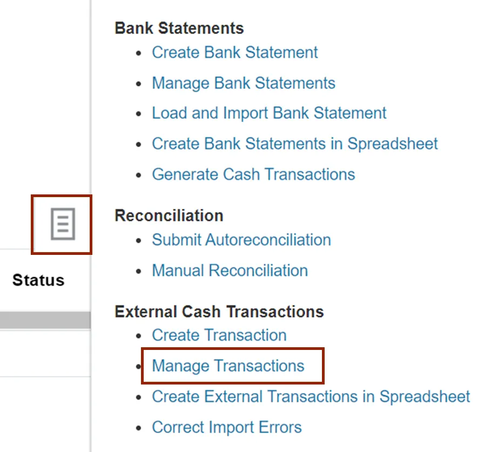The image size is (491, 452).
Task: Click the Reconciliation section heading
Action: [169, 215]
